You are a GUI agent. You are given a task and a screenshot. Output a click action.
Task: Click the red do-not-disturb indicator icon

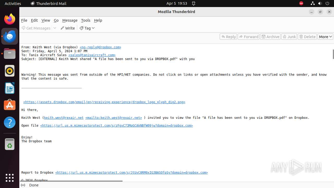301,3
